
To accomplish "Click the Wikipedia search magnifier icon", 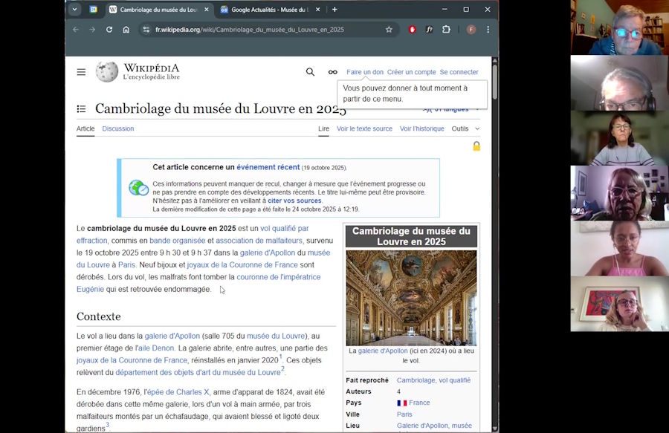I will [310, 72].
